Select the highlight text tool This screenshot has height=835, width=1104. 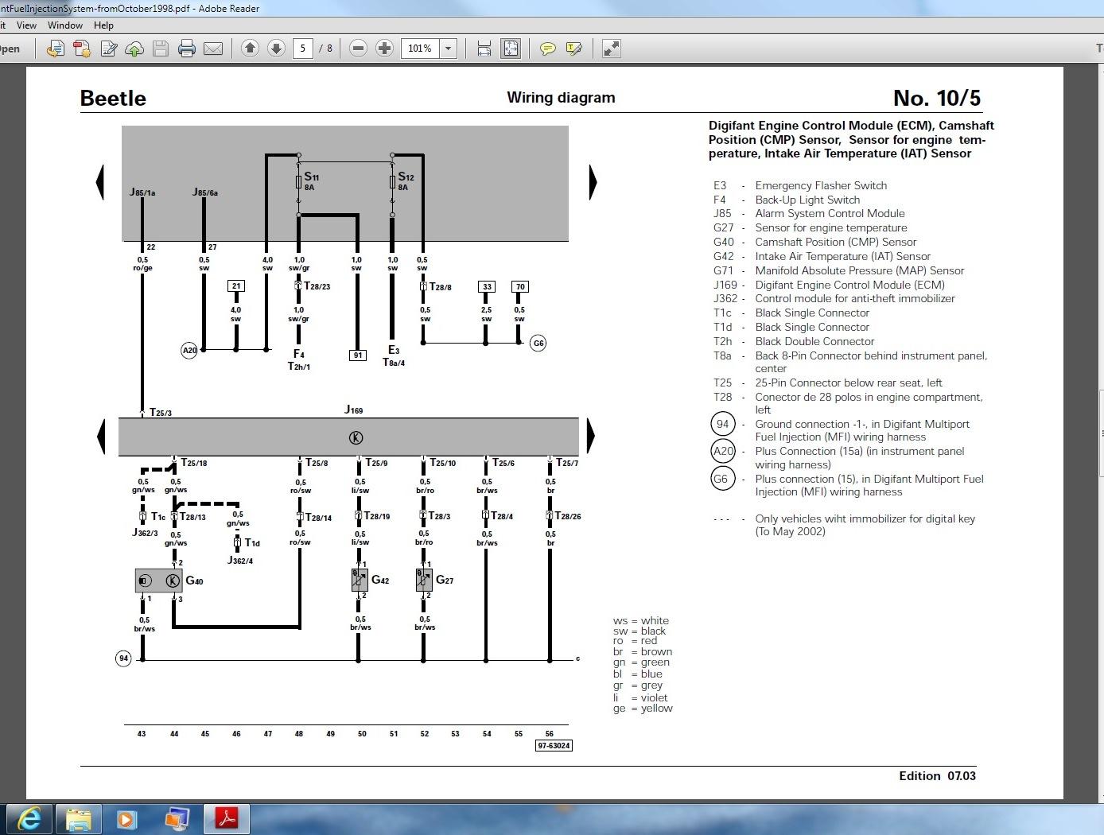pos(573,49)
